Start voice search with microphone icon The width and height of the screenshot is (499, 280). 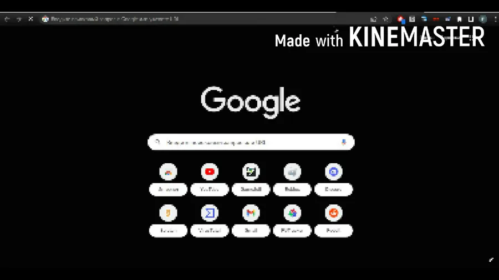344,142
